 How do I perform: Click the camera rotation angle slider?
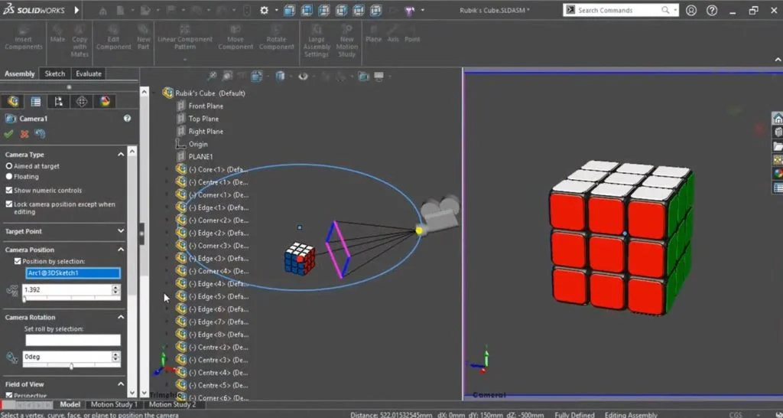pyautogui.click(x=71, y=367)
